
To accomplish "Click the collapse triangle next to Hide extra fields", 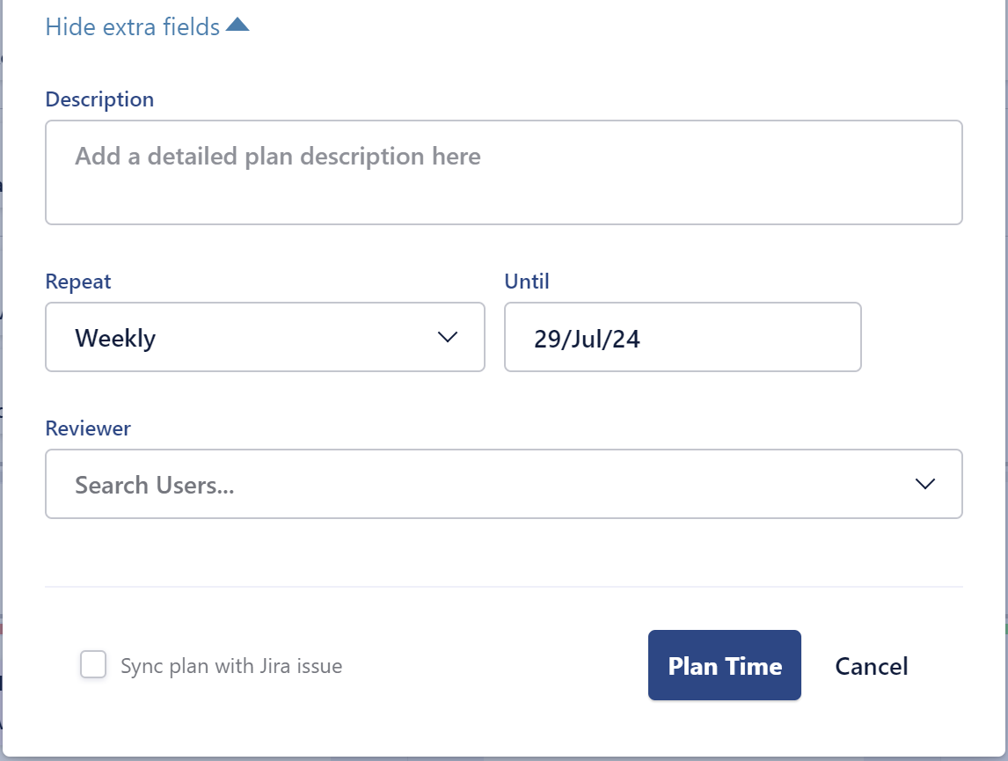I will [x=238, y=26].
